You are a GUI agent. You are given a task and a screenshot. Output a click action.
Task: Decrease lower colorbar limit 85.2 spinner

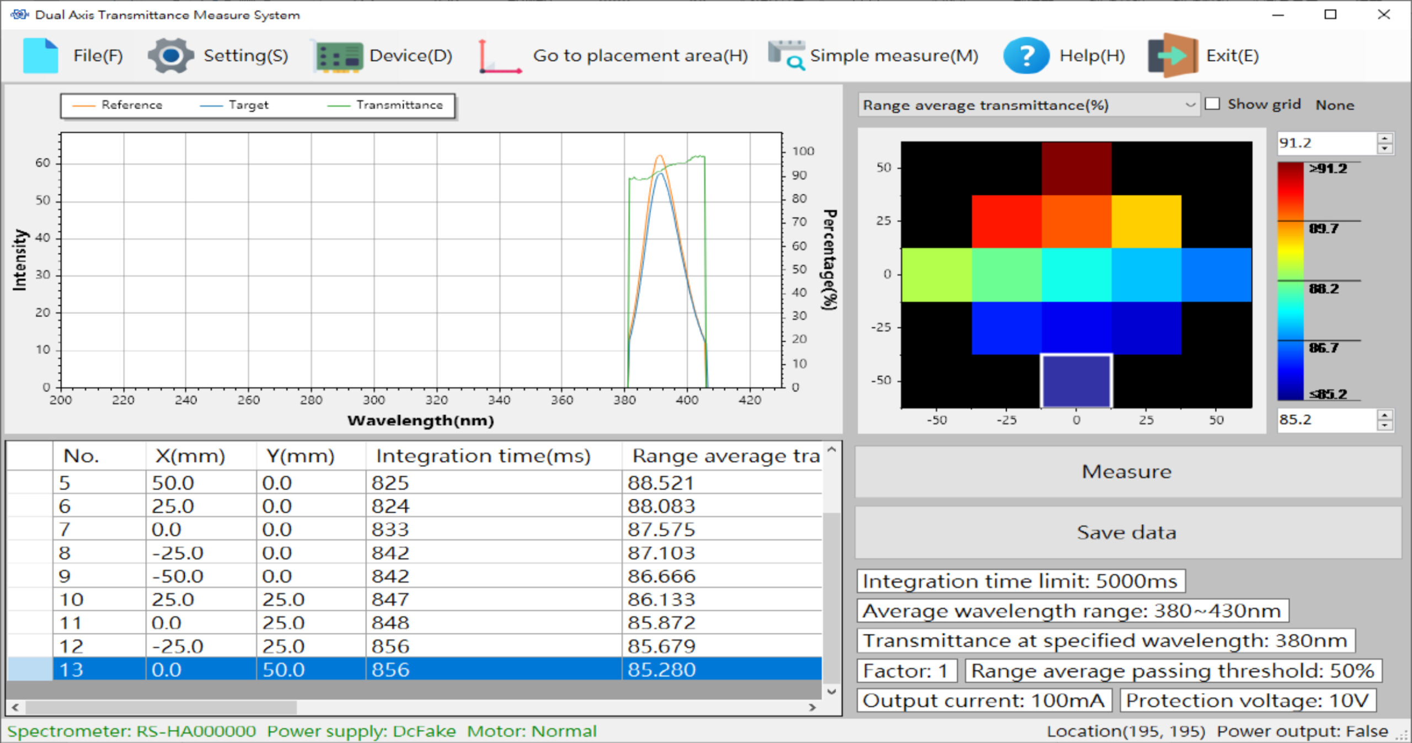(1385, 425)
